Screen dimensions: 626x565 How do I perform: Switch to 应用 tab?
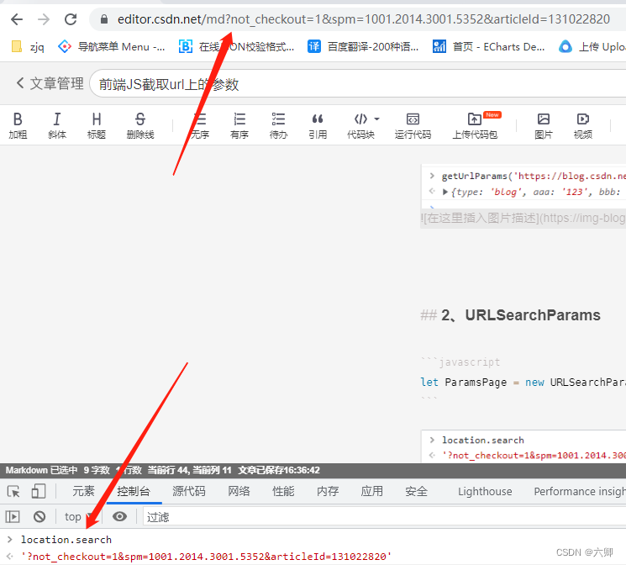[371, 491]
